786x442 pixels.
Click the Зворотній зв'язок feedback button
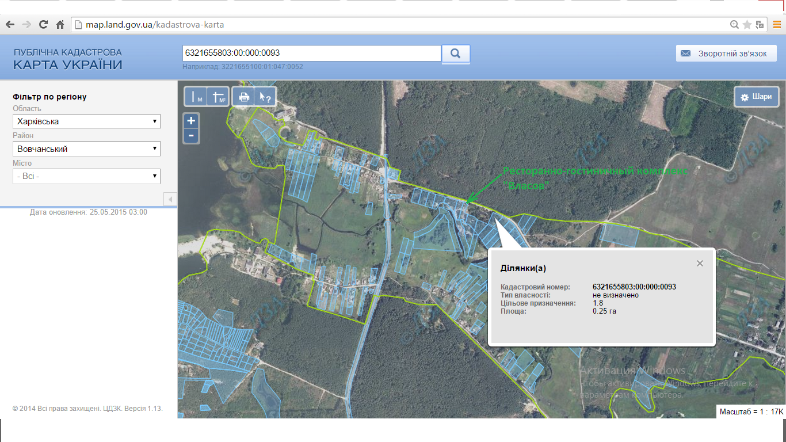(x=727, y=54)
